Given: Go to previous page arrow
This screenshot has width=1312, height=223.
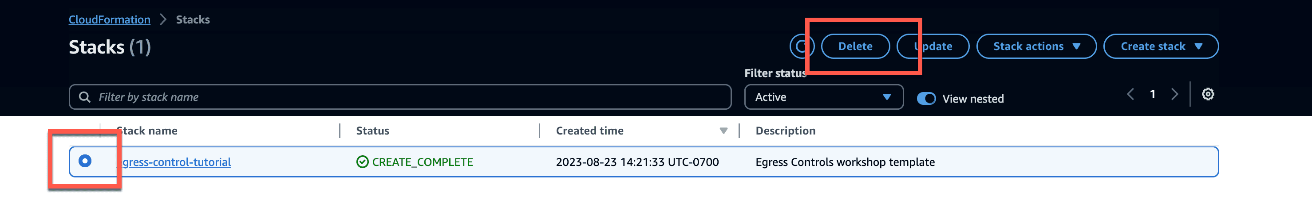Looking at the screenshot, I should pyautogui.click(x=1130, y=94).
